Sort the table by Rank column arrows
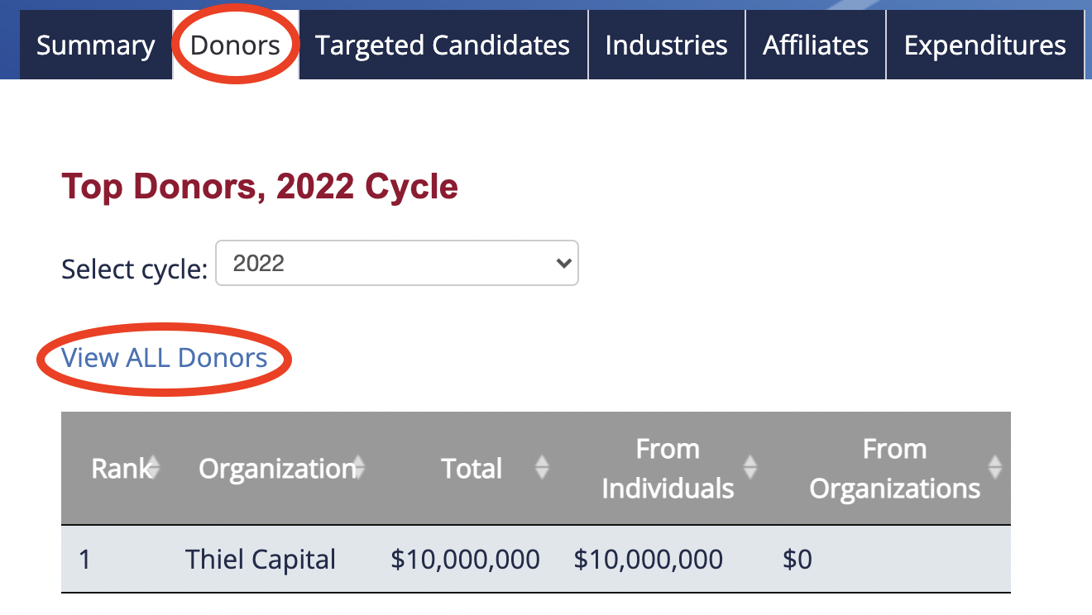 click(x=153, y=468)
